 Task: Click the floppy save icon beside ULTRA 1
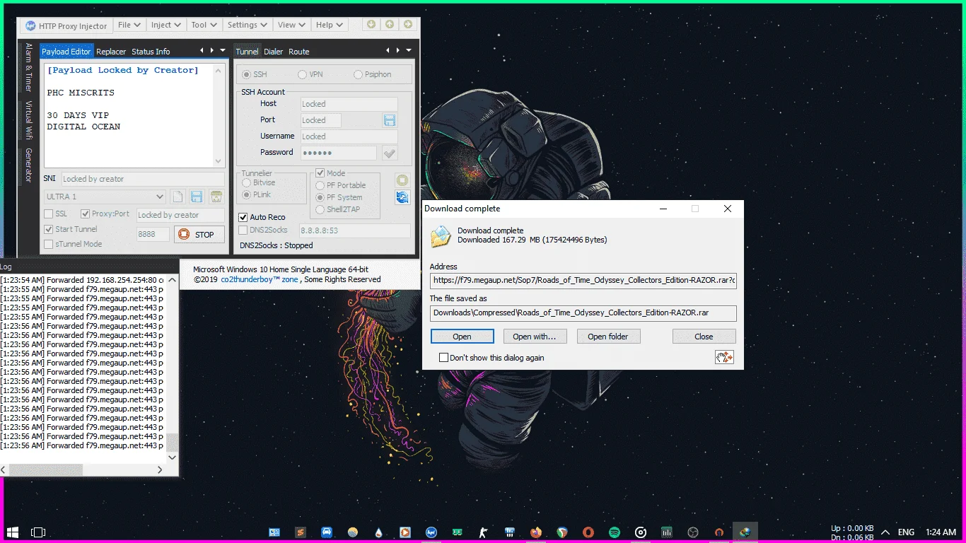tap(197, 197)
